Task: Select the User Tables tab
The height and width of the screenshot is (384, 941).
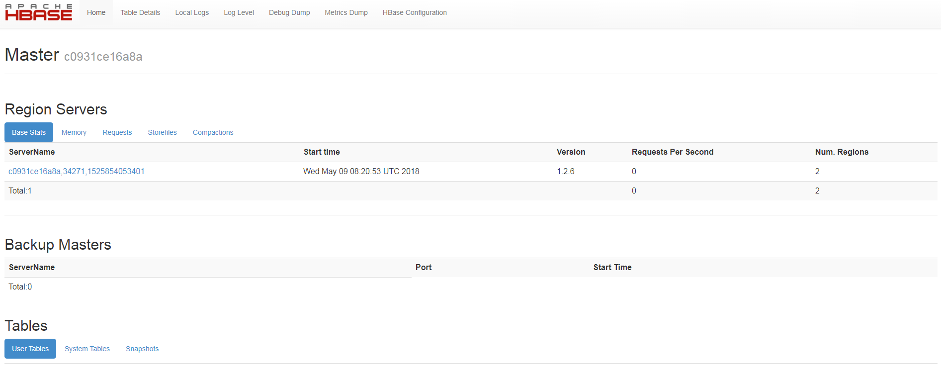Action: coord(30,349)
